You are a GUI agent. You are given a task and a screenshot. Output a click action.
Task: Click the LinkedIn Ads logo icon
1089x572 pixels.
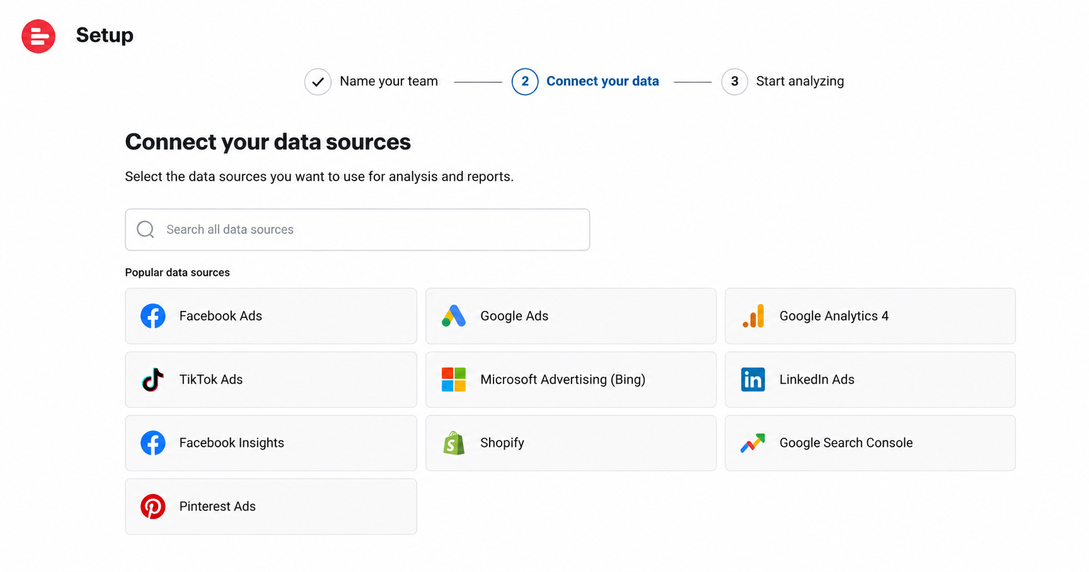(x=753, y=379)
